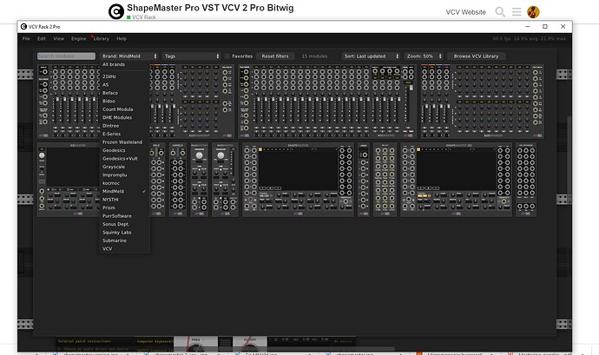Choose 21kHz brand
This screenshot has height=355, width=599.
coord(124,76)
